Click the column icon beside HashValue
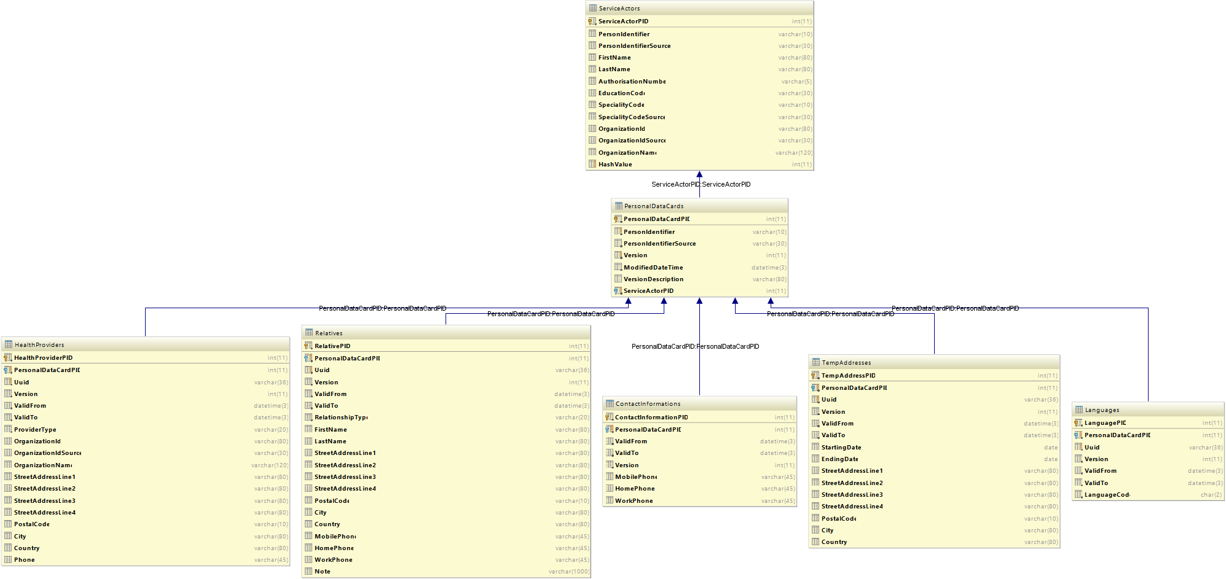 592,165
